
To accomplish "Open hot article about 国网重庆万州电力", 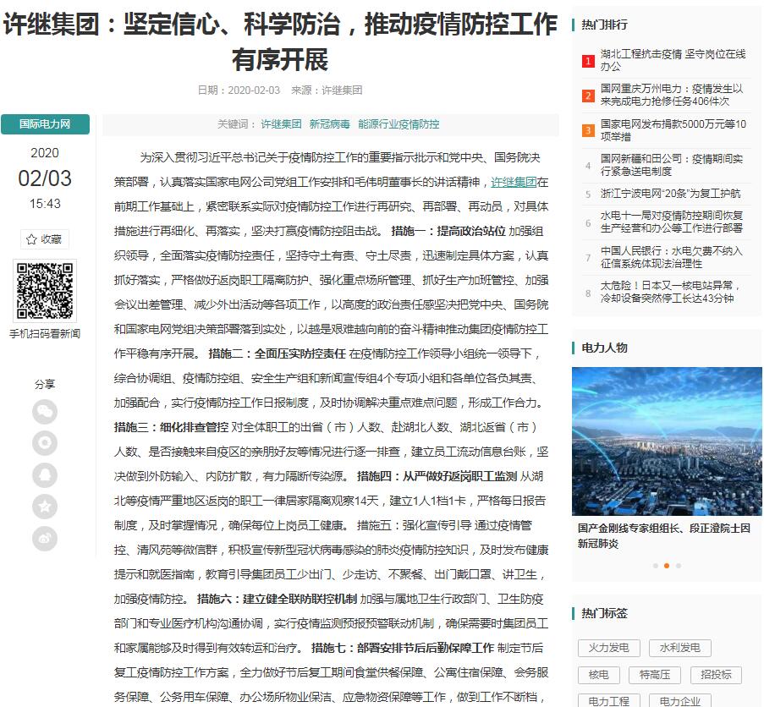I will [x=672, y=95].
